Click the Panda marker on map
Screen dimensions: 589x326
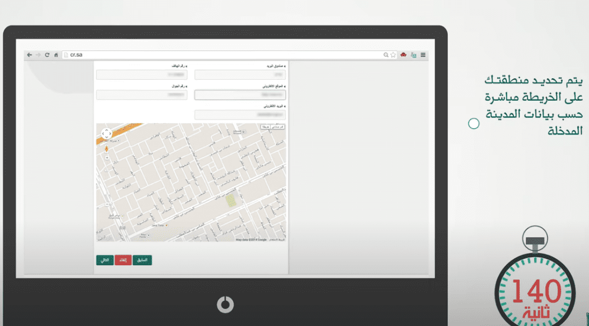click(148, 235)
